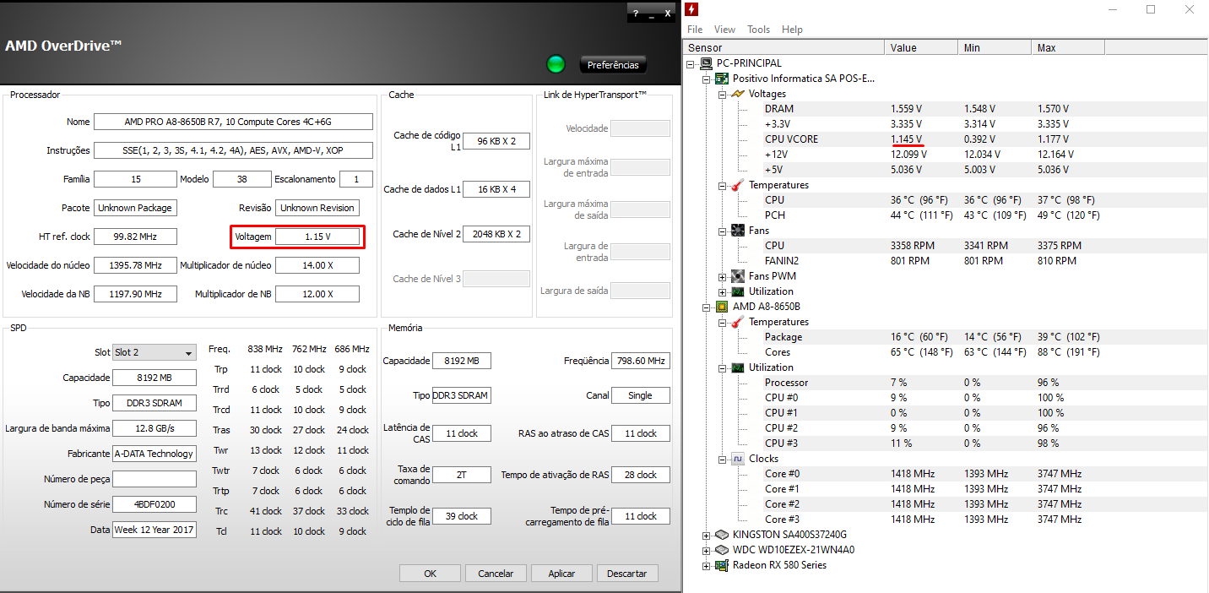Viewport: 1209px width, 593px height.
Task: Click the help question mark in AMD OverDrive
Action: click(x=635, y=13)
